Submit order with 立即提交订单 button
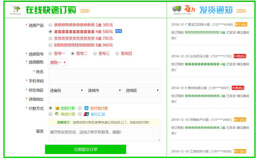263x167 pixels. pos(85,149)
